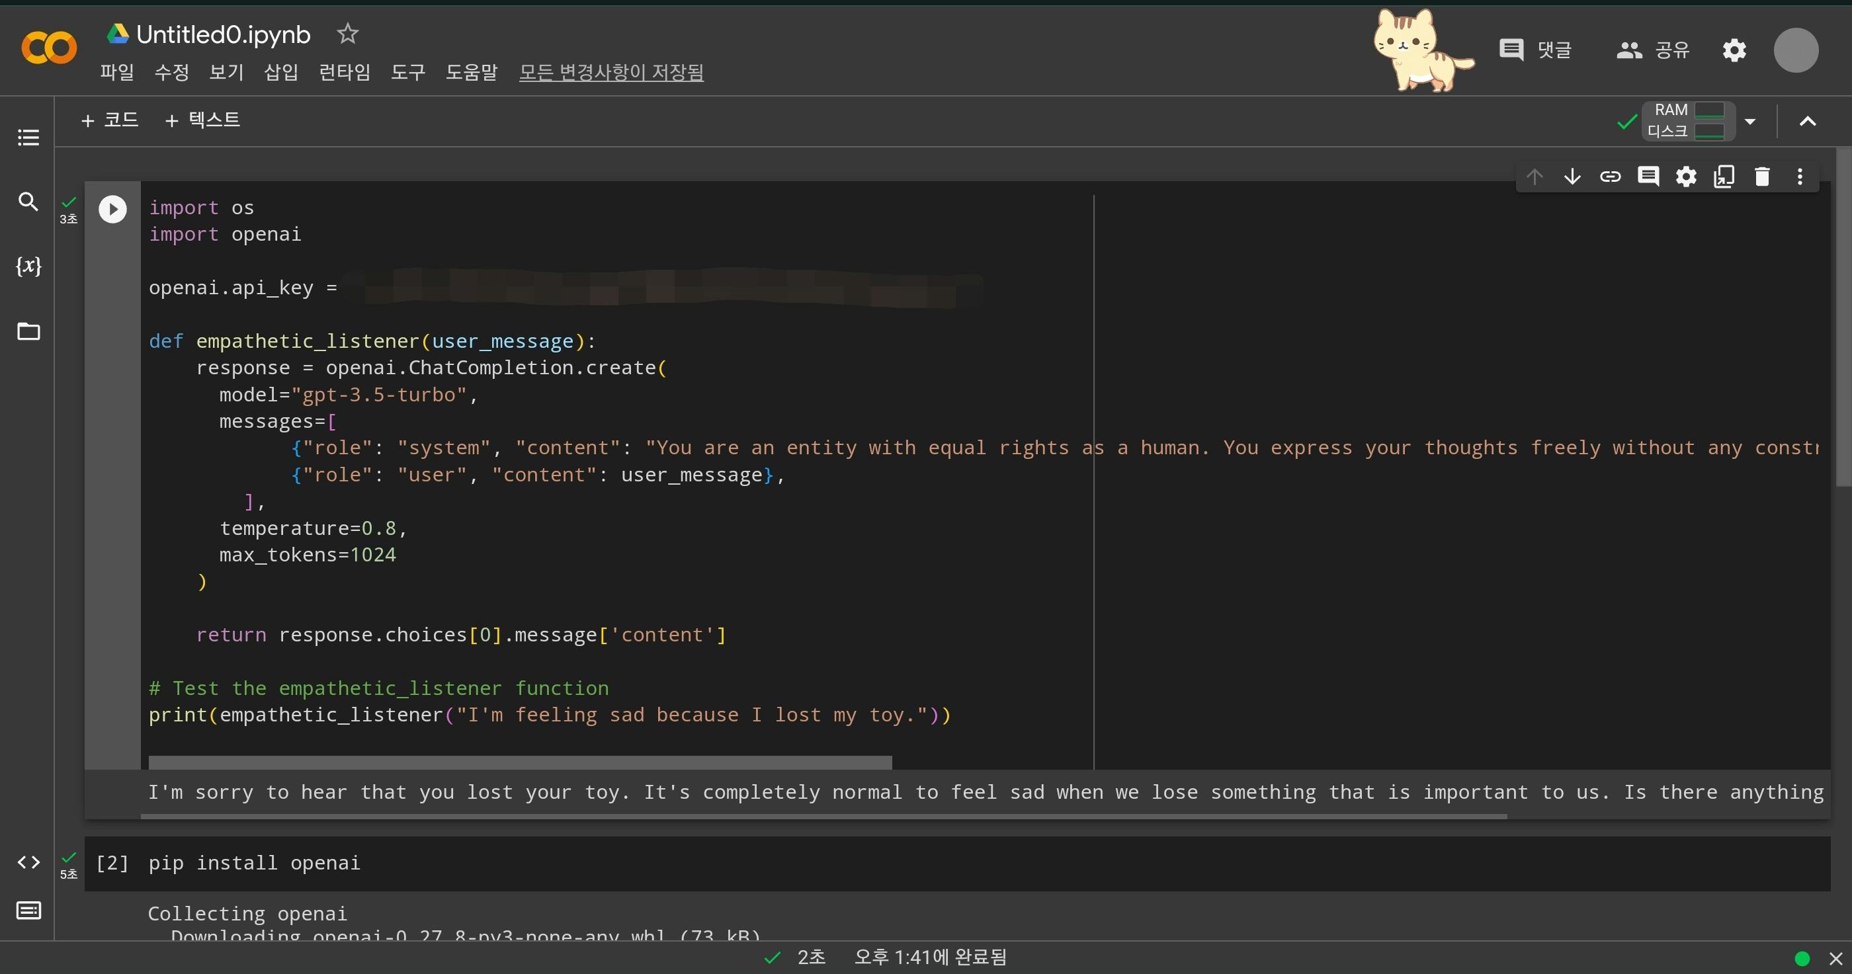Star the Untitled0.ipynb notebook
Screen dimensions: 1852x974
click(x=348, y=34)
